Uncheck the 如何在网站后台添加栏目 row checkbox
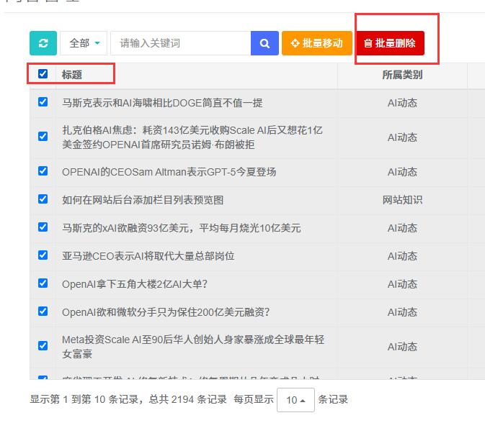This screenshot has width=485, height=423. pos(43,199)
